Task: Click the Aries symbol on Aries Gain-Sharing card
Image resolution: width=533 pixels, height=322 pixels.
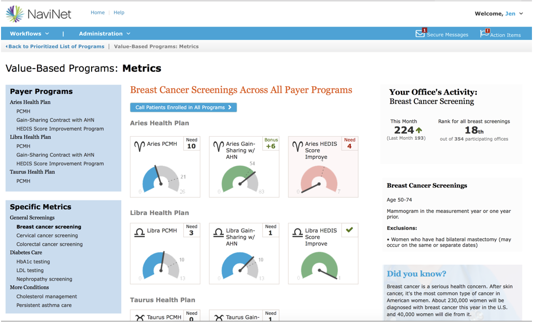Action: pyautogui.click(x=219, y=146)
